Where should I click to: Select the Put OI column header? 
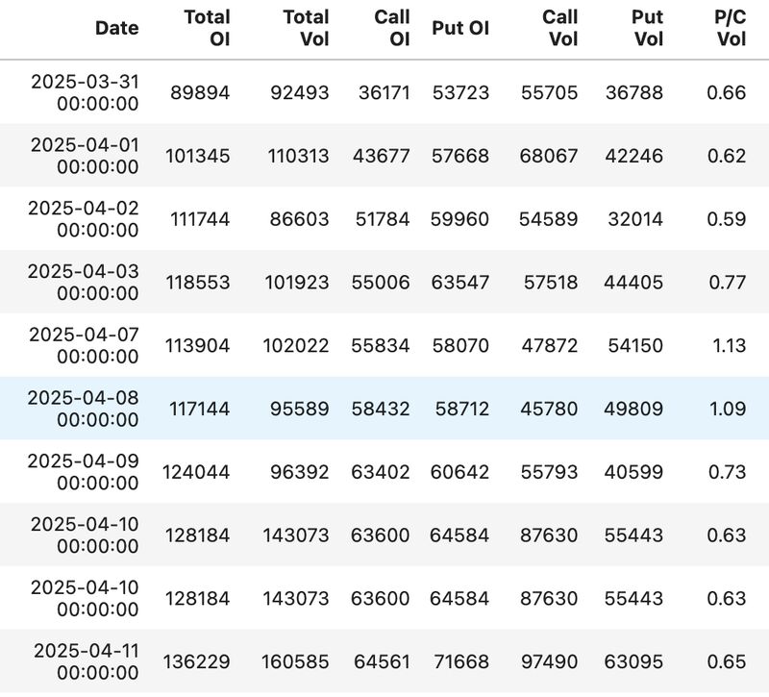point(460,28)
